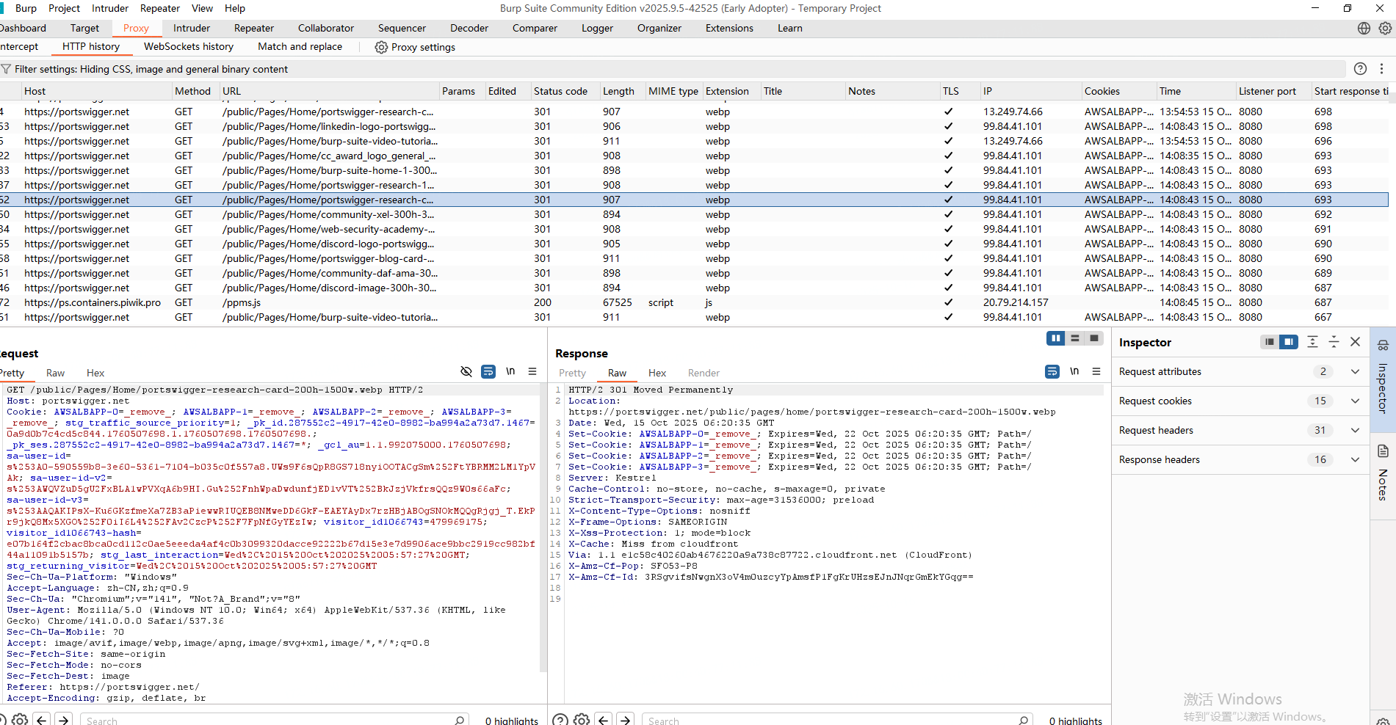
Task: Toggle word wrap in Response pane
Action: 1052,371
